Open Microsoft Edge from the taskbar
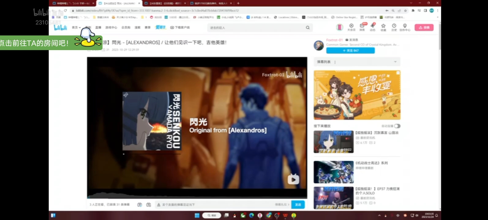The image size is (488, 220). click(x=251, y=215)
